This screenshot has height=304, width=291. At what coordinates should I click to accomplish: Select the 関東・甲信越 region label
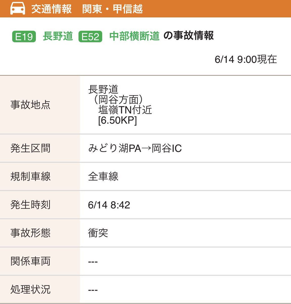coord(113,9)
